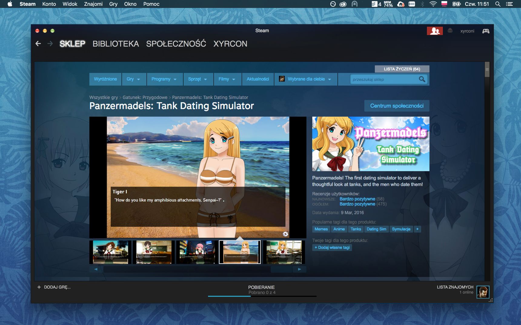
Task: Click the Bluetooth menu bar icon
Action: tap(422, 4)
